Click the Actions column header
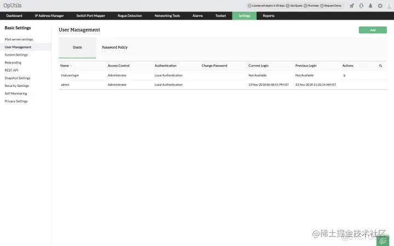The height and width of the screenshot is (246, 394). 348,66
